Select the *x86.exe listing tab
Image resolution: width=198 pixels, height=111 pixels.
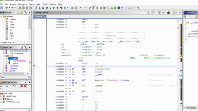pyautogui.click(x=39, y=16)
